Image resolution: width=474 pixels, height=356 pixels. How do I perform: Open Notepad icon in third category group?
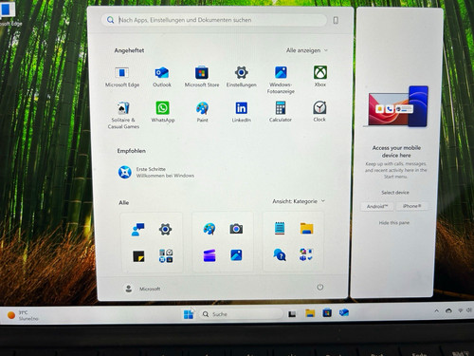click(x=280, y=228)
